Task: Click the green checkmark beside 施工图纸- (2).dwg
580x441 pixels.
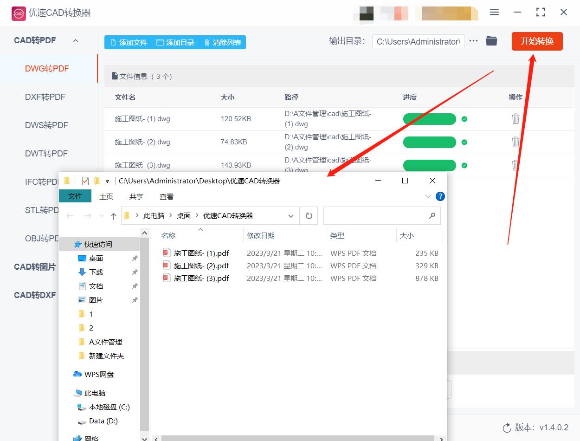Action: 464,142
